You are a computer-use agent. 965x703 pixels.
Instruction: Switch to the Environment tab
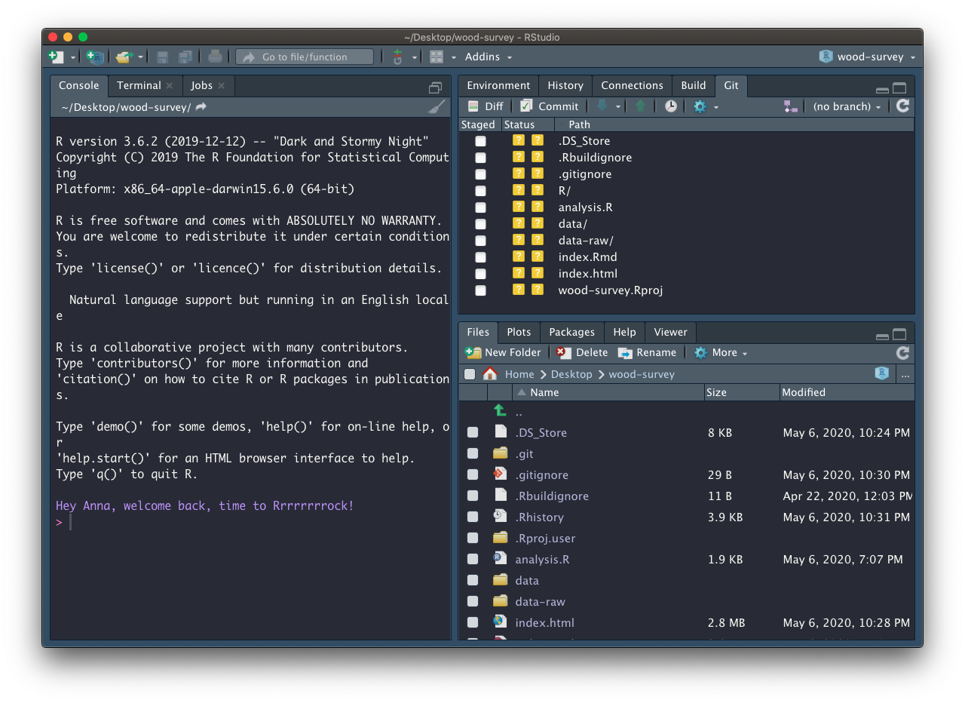498,85
